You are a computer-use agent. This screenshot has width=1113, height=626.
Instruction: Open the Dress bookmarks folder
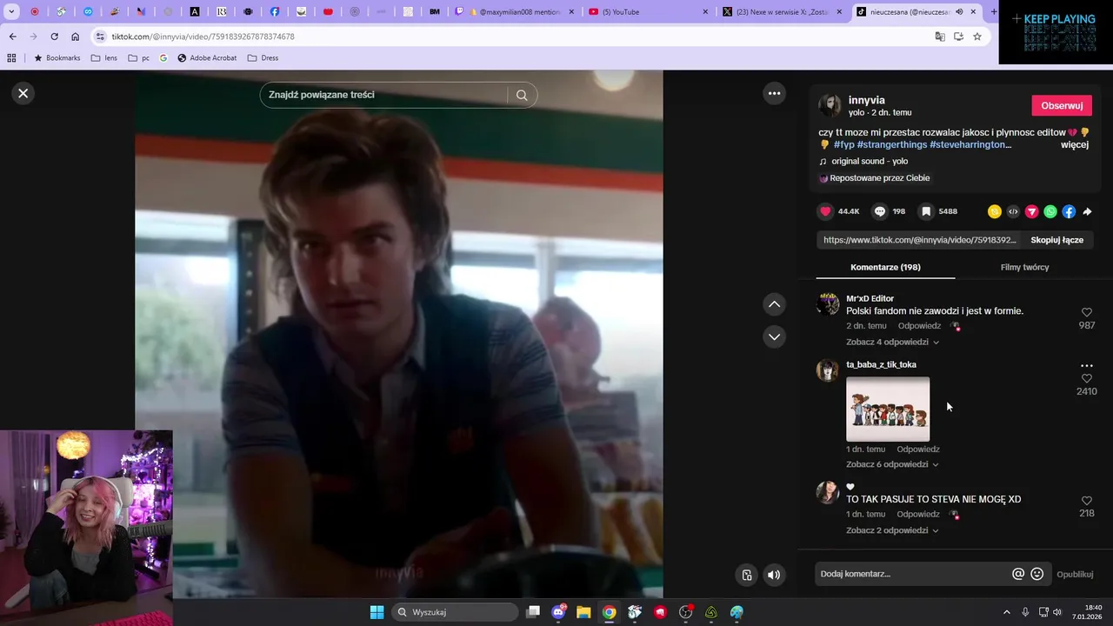[263, 58]
